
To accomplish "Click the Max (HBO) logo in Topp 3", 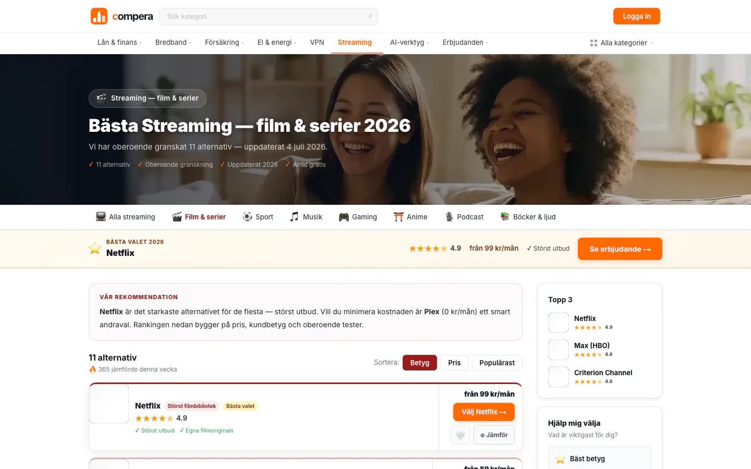I will tap(559, 350).
